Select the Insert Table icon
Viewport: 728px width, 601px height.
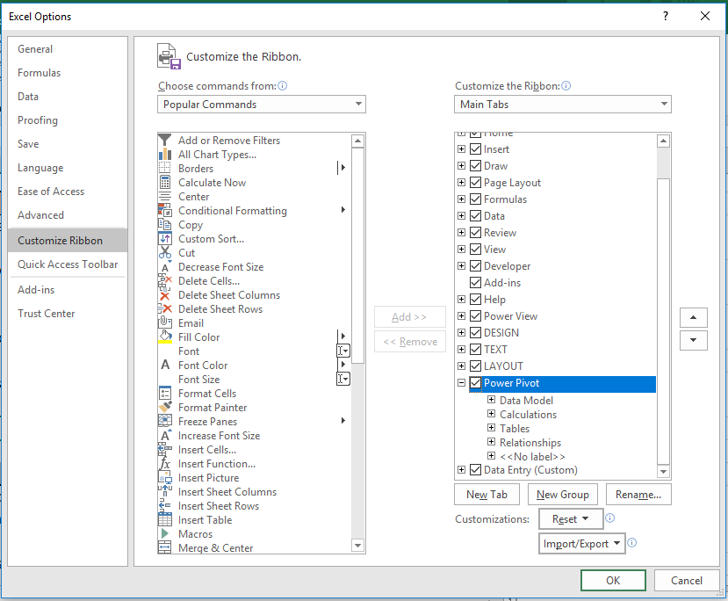point(165,519)
